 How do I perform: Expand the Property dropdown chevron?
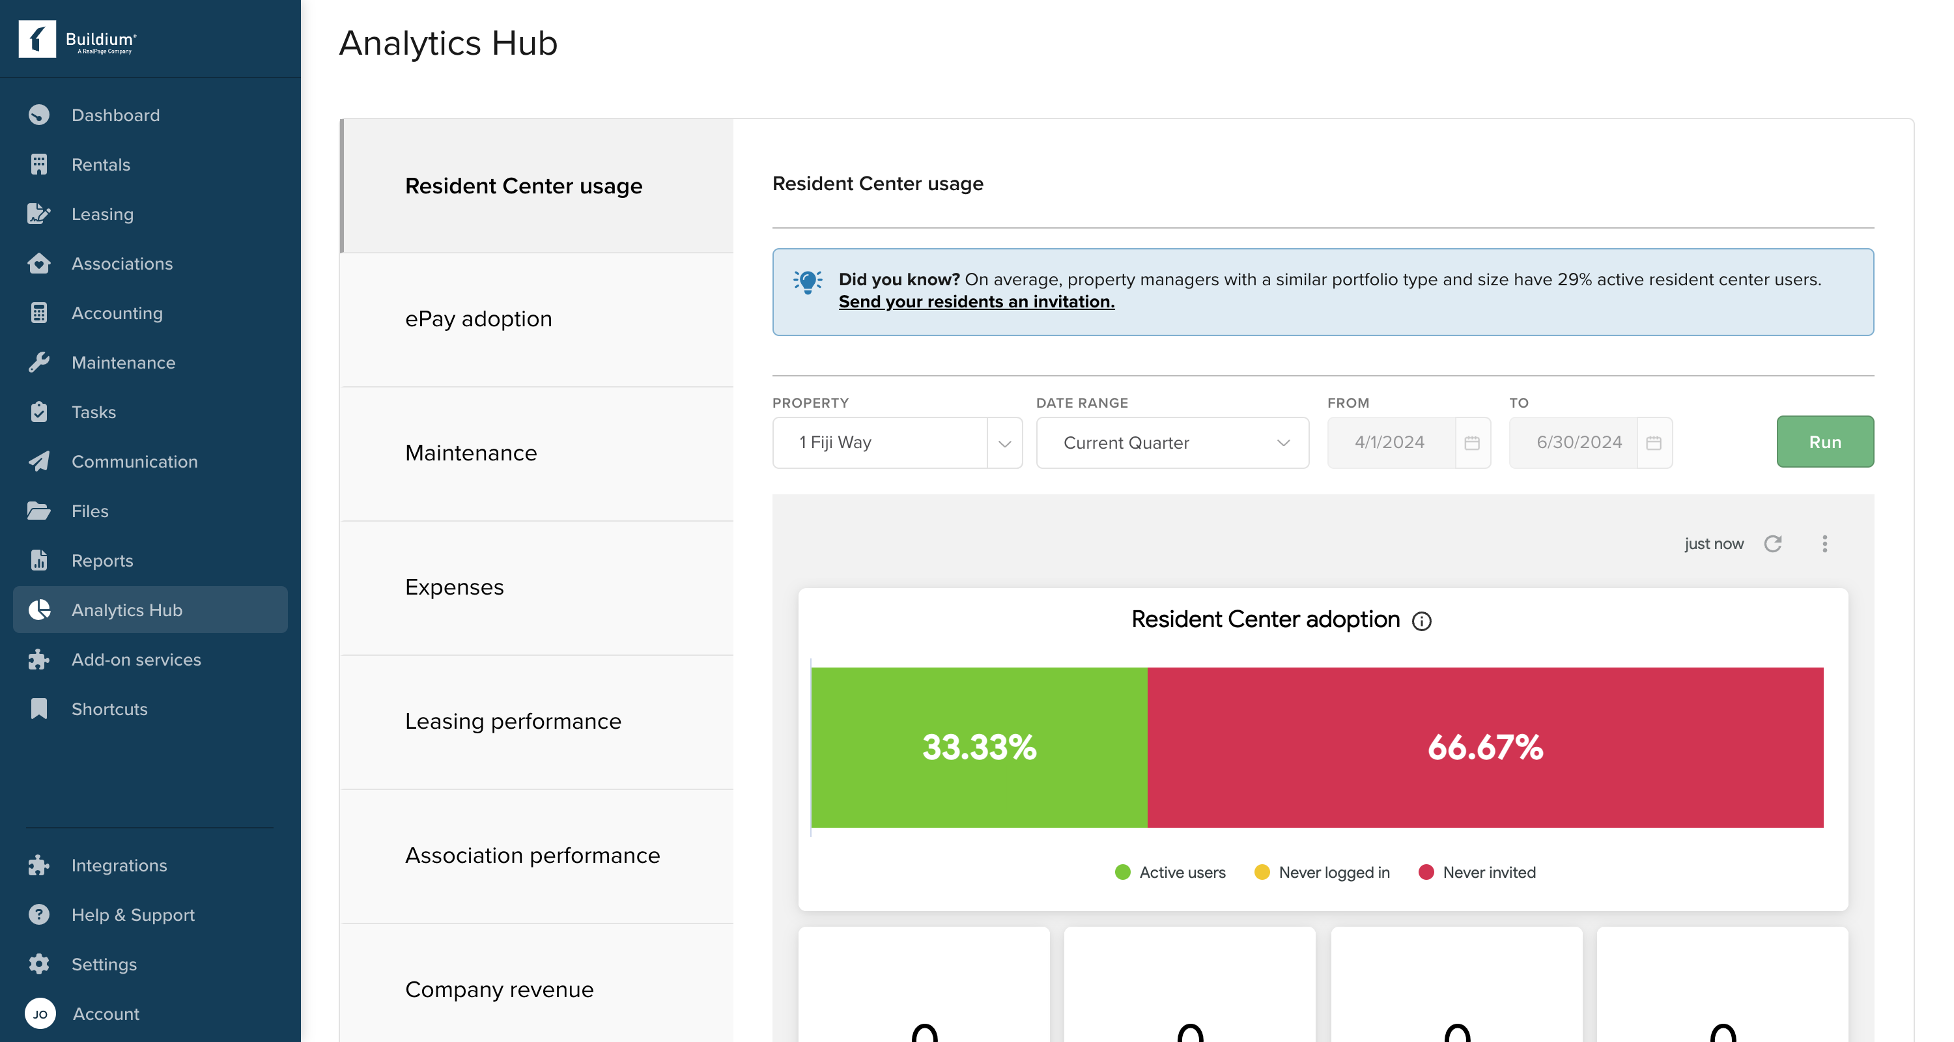tap(1005, 444)
